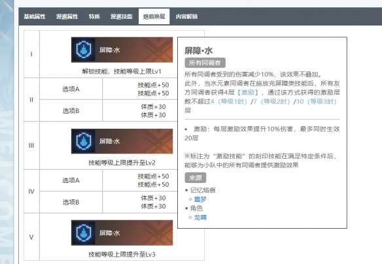Click the 屏障·水 skill banner in row III
Viewport: 382px width, 264px height.
click(x=122, y=141)
